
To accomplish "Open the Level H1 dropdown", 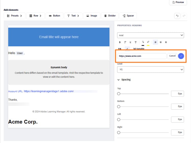I will (x=151, y=69).
